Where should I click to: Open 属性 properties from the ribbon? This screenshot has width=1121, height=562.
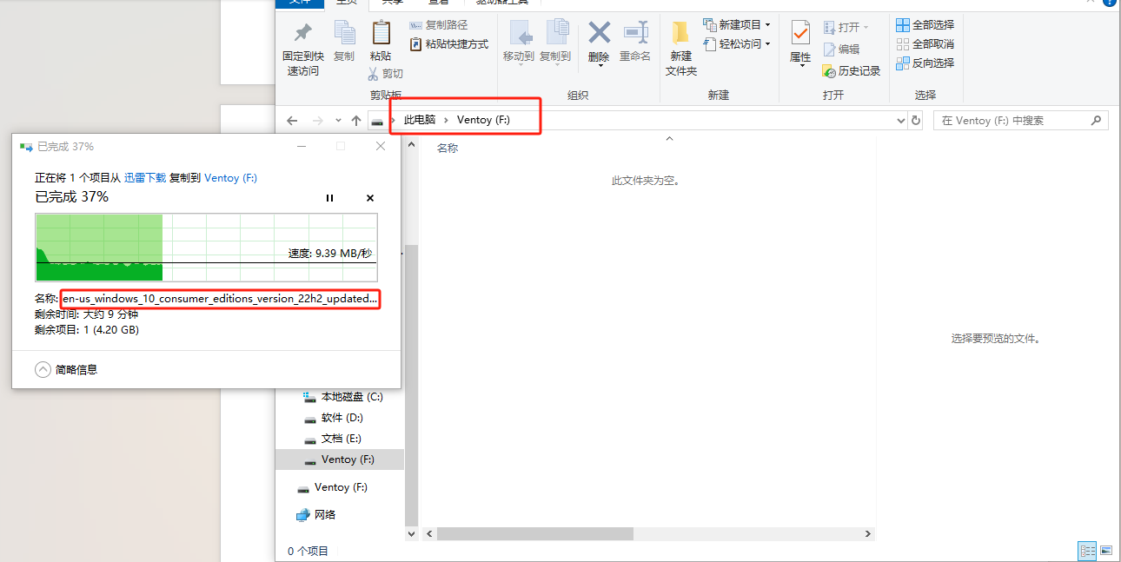coord(800,35)
